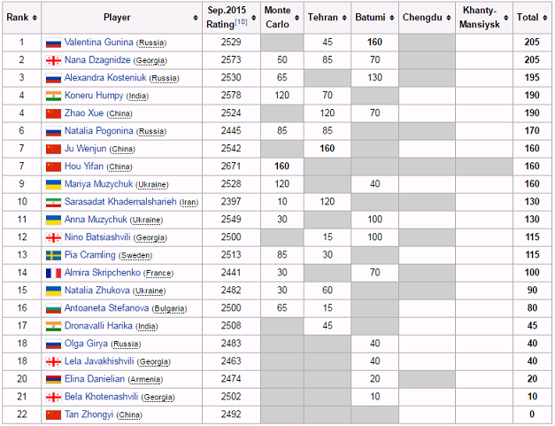Sort by Total column arrows
The height and width of the screenshot is (426, 555).
pos(545,18)
